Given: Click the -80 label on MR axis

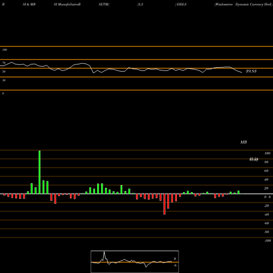Looking at the screenshot, I should click(x=266, y=232).
